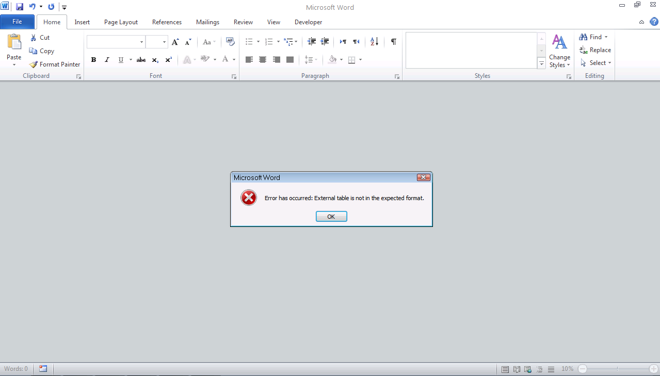The image size is (660, 376).
Task: Pick the font color button
Action: tap(225, 59)
